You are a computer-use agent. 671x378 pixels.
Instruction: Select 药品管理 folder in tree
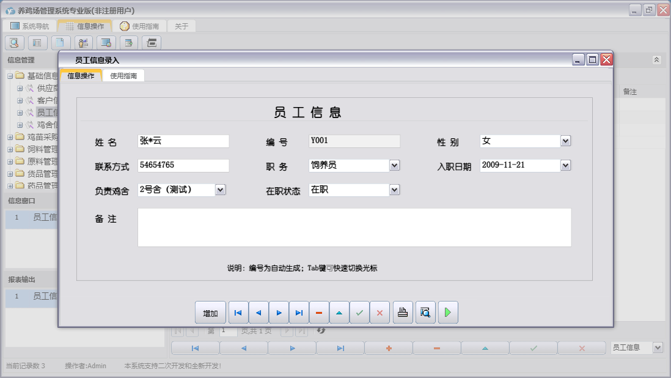[x=42, y=186]
